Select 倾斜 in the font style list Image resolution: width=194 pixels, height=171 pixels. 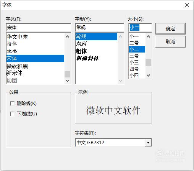point(96,44)
